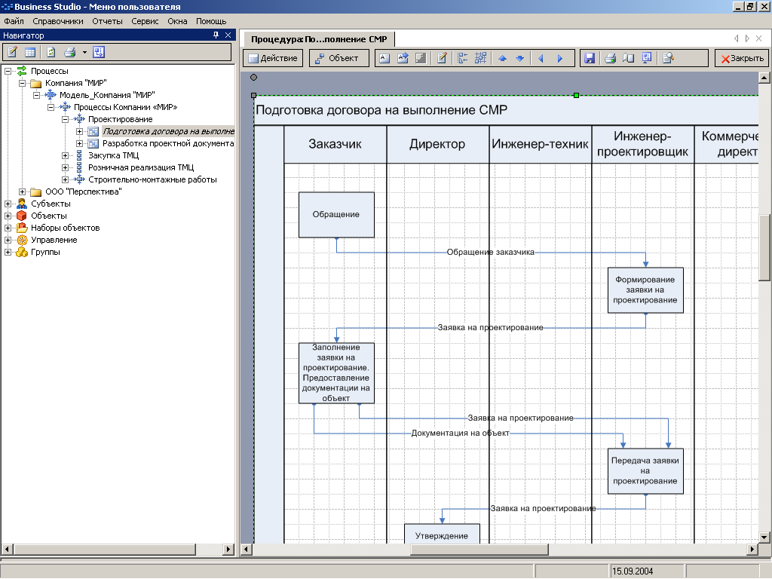Save the diagram with floppy disk icon

click(x=590, y=58)
